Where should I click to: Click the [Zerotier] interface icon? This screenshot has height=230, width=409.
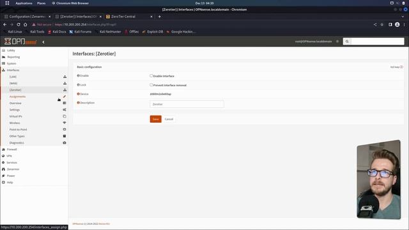point(65,89)
